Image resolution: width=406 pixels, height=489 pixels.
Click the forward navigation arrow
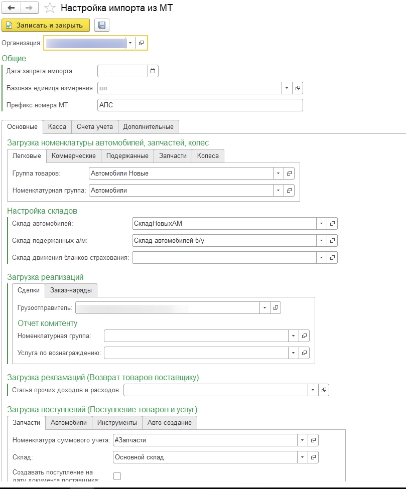pos(29,8)
